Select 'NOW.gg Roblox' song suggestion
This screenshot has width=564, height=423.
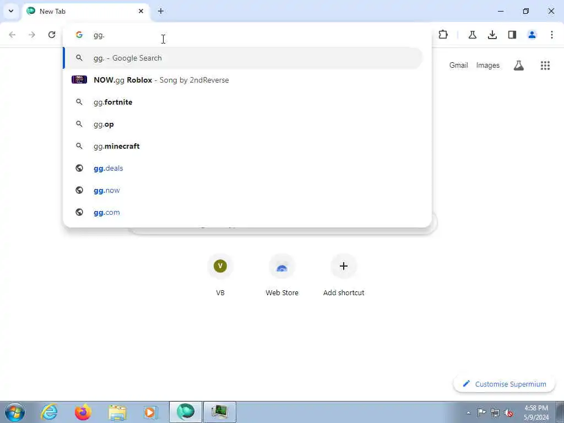pos(243,80)
